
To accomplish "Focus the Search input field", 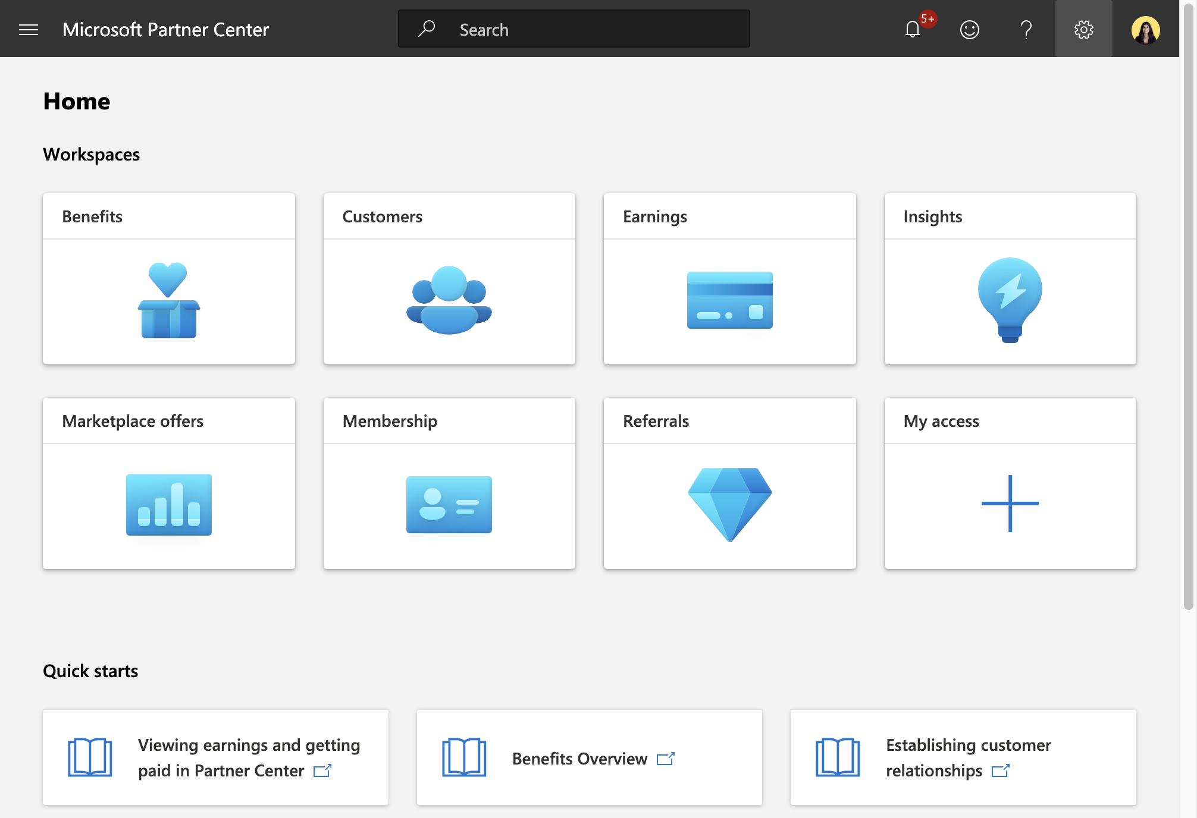I will coord(574,29).
